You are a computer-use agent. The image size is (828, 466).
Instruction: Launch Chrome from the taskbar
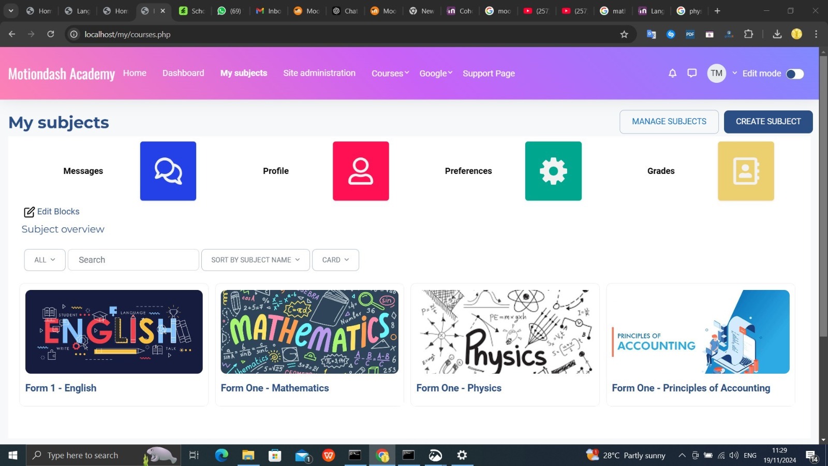pos(382,455)
